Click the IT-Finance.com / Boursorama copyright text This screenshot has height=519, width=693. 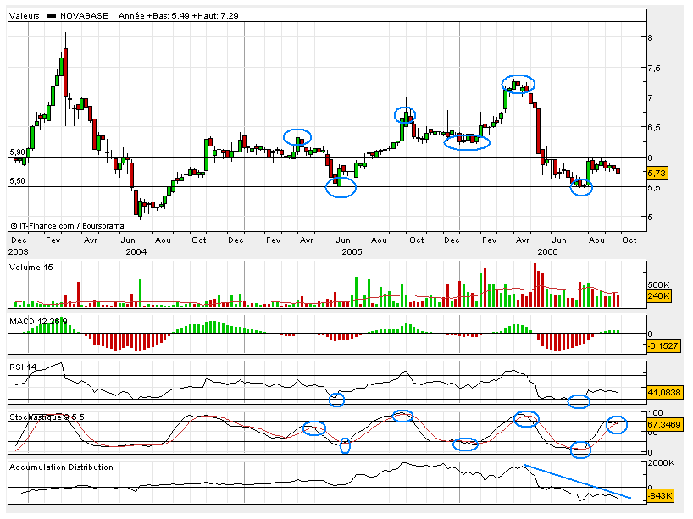58,226
